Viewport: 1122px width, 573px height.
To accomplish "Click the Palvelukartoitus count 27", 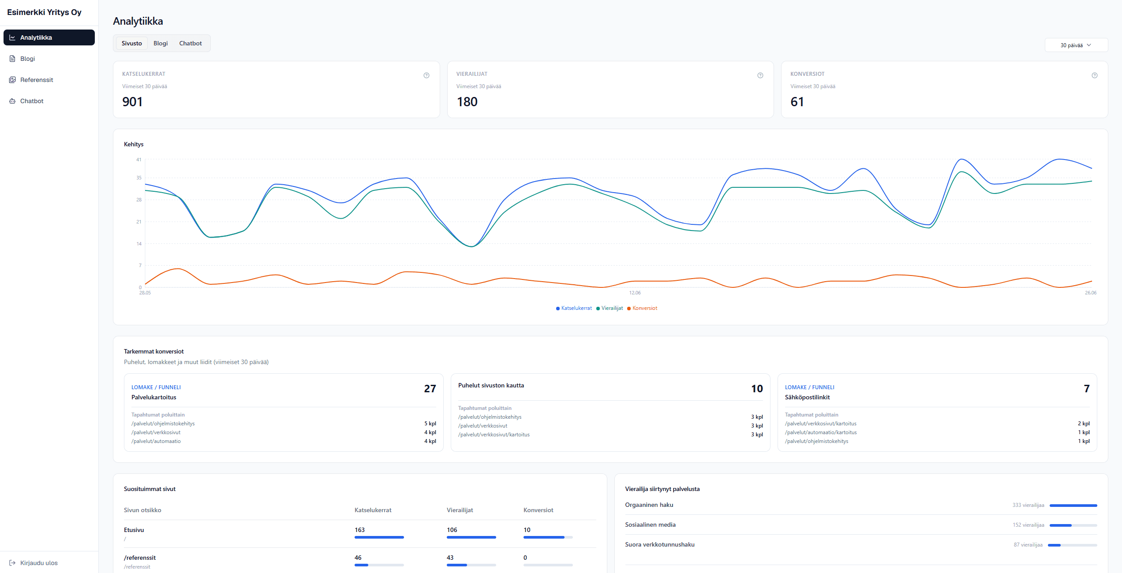I will click(x=430, y=389).
